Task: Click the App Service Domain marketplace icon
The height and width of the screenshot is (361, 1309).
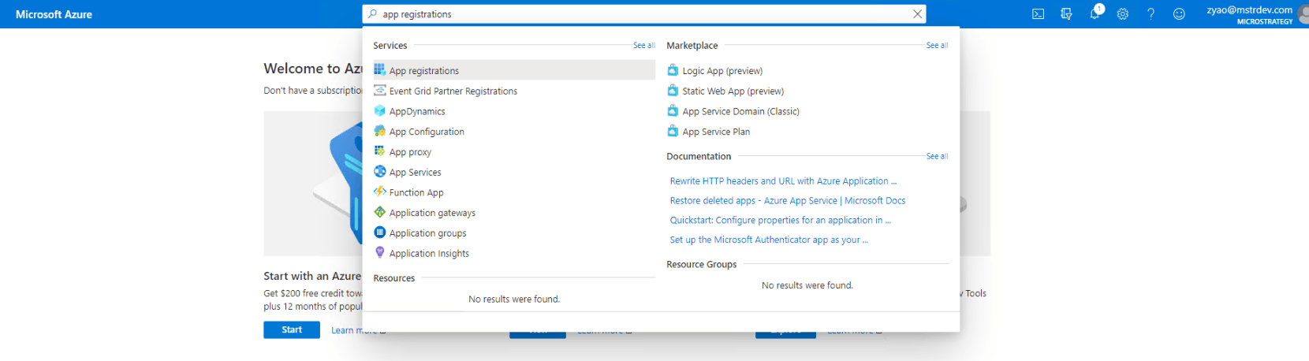Action: click(x=673, y=110)
